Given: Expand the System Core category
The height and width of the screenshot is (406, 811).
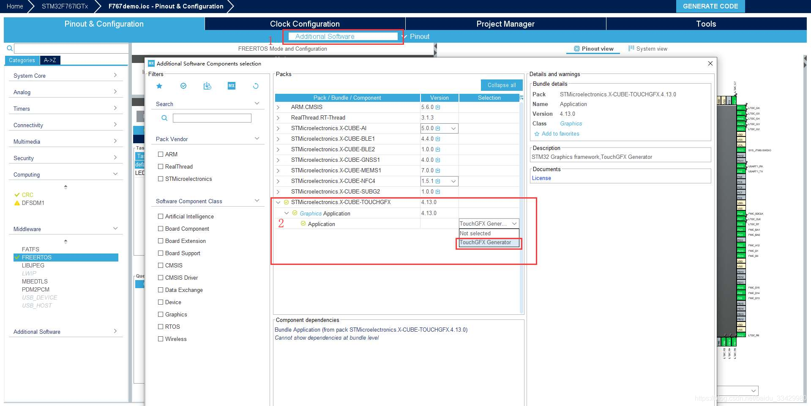Looking at the screenshot, I should pos(66,76).
